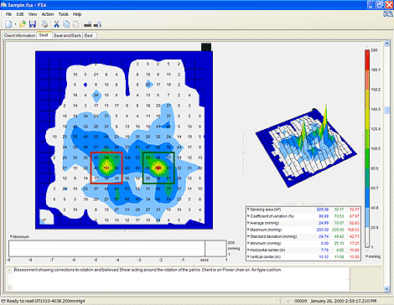Click the Copy icon in the toolbar
394x305 pixels.
[66, 24]
